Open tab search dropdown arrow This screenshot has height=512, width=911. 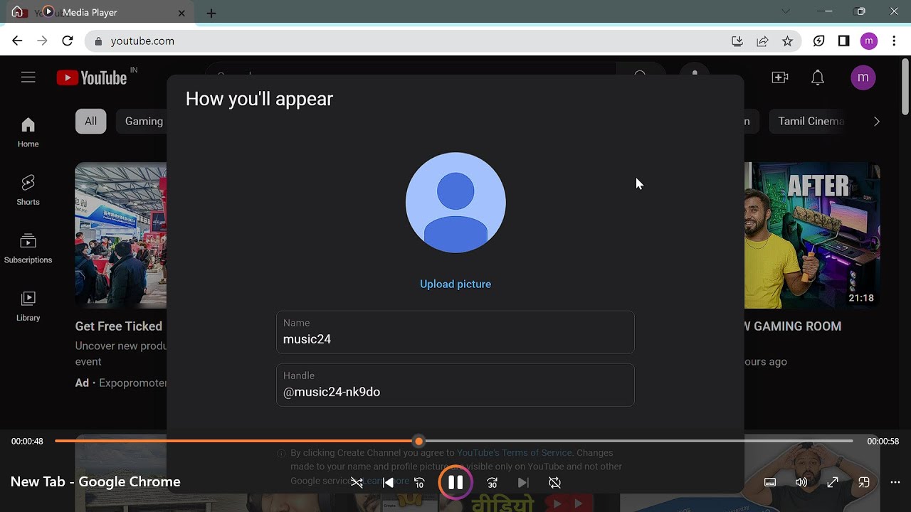point(786,11)
